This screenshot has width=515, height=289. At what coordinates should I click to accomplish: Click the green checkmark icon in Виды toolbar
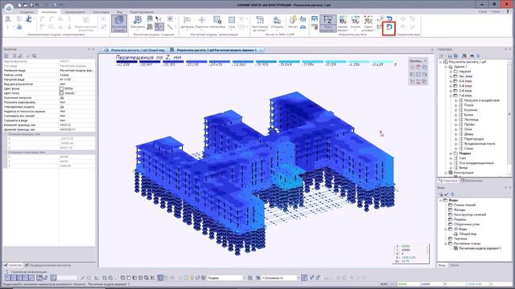click(446, 194)
